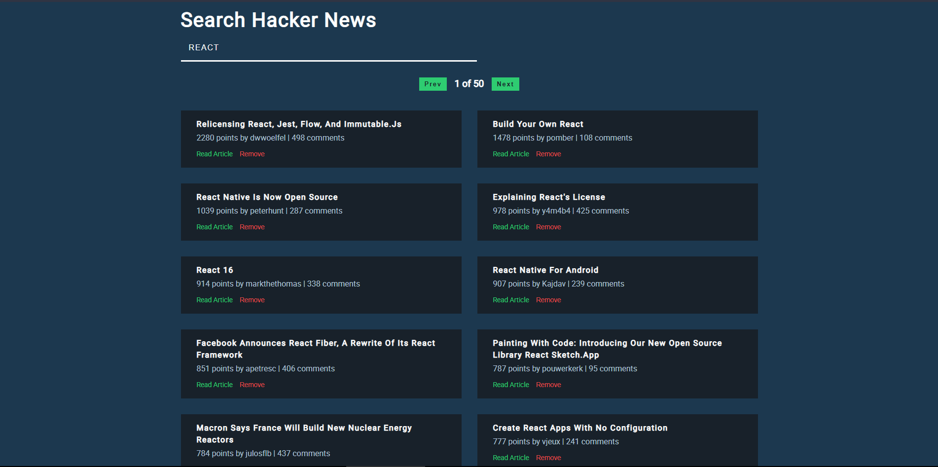The height and width of the screenshot is (467, 938).
Task: Click '907 points by Kajdav' line
Action: tap(558, 284)
